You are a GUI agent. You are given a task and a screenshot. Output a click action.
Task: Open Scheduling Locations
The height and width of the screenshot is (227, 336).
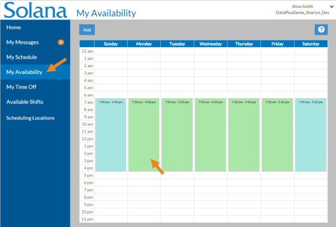(30, 118)
